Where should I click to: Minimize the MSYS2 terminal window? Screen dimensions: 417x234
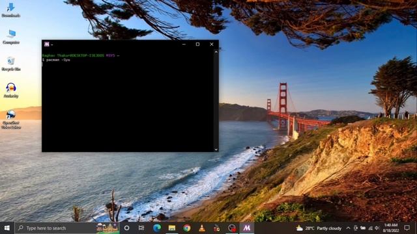pyautogui.click(x=184, y=44)
